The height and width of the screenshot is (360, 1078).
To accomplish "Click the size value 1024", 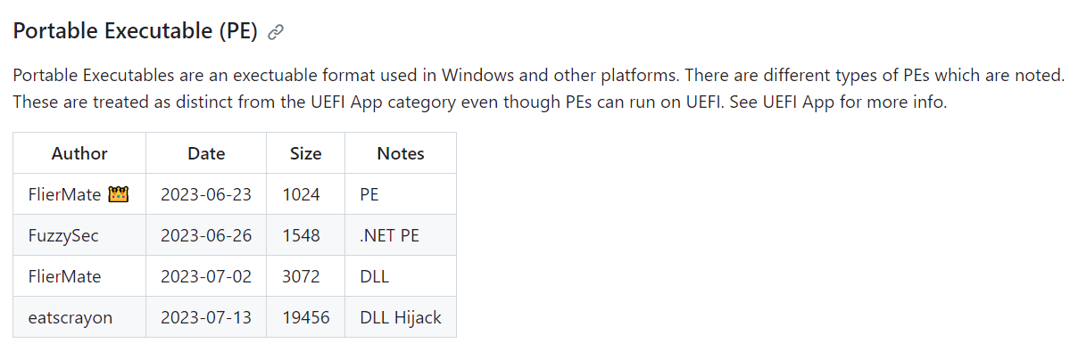I will coord(301,194).
